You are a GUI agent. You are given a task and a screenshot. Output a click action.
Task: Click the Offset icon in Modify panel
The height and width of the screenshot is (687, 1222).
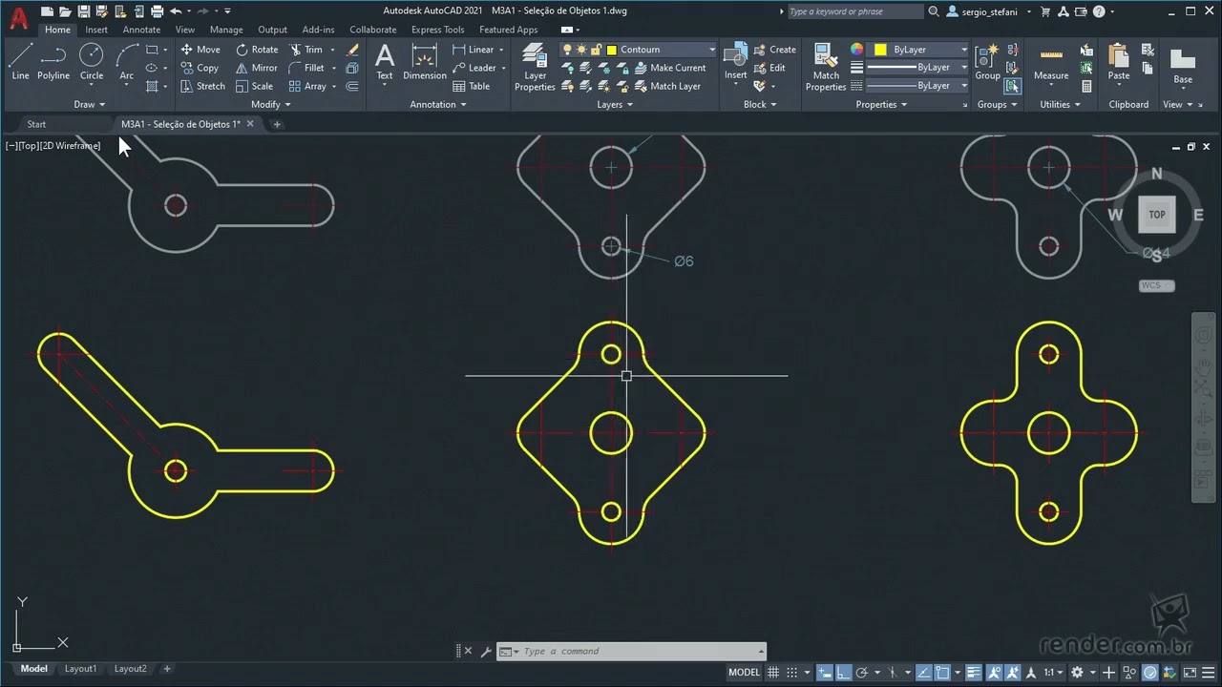(352, 86)
